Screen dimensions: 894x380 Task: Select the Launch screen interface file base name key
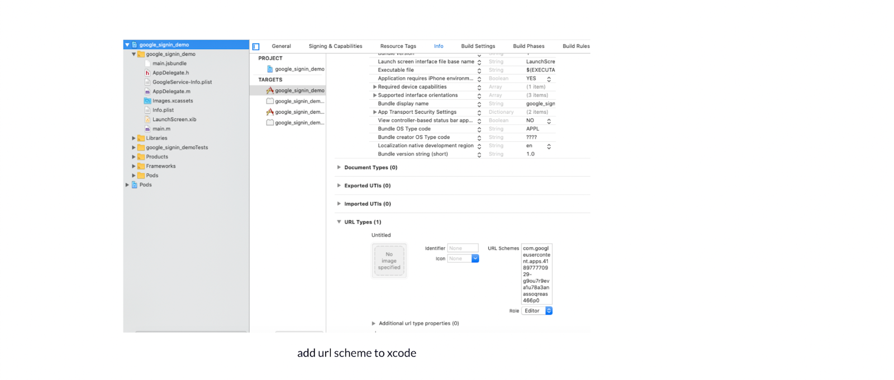pos(426,62)
